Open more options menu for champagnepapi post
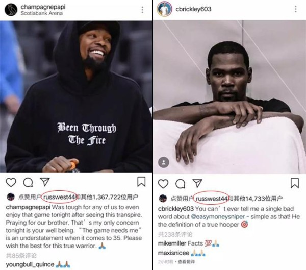This screenshot has height=270, width=306. pyautogui.click(x=142, y=10)
